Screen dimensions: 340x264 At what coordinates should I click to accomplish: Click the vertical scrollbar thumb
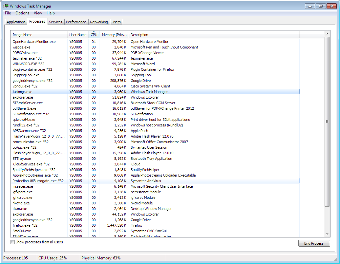[327, 122]
